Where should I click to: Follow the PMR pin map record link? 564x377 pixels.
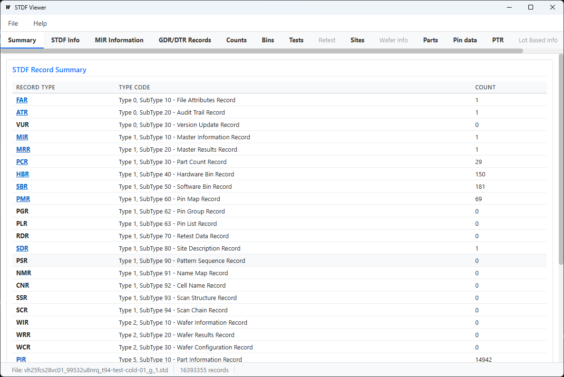[x=23, y=199]
